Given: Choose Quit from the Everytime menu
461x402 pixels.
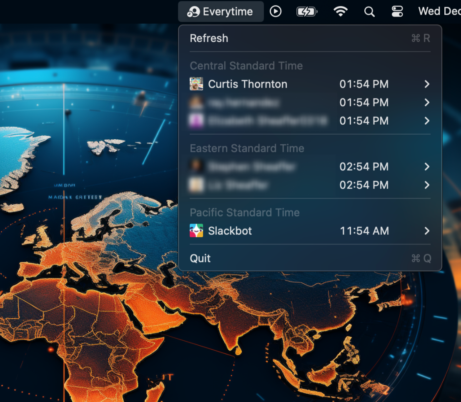Looking at the screenshot, I should pyautogui.click(x=200, y=259).
